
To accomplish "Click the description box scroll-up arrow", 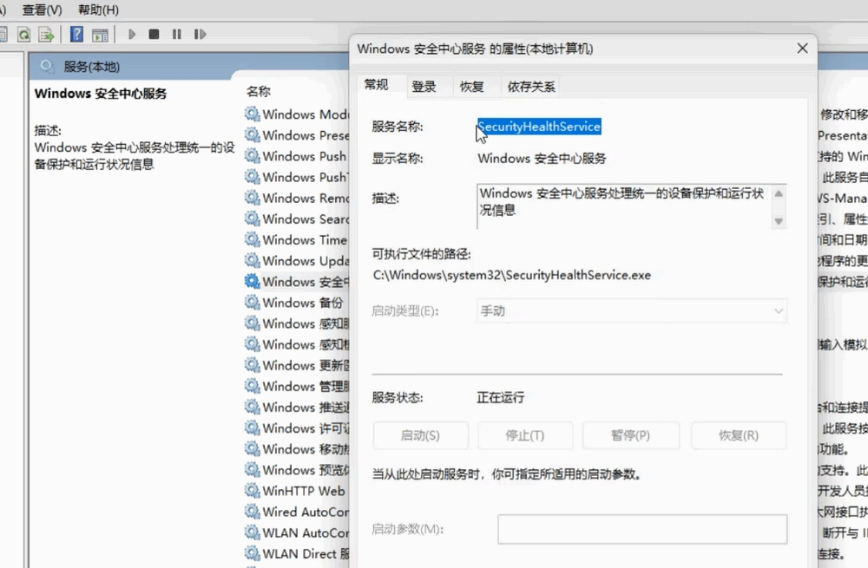I will click(x=779, y=193).
